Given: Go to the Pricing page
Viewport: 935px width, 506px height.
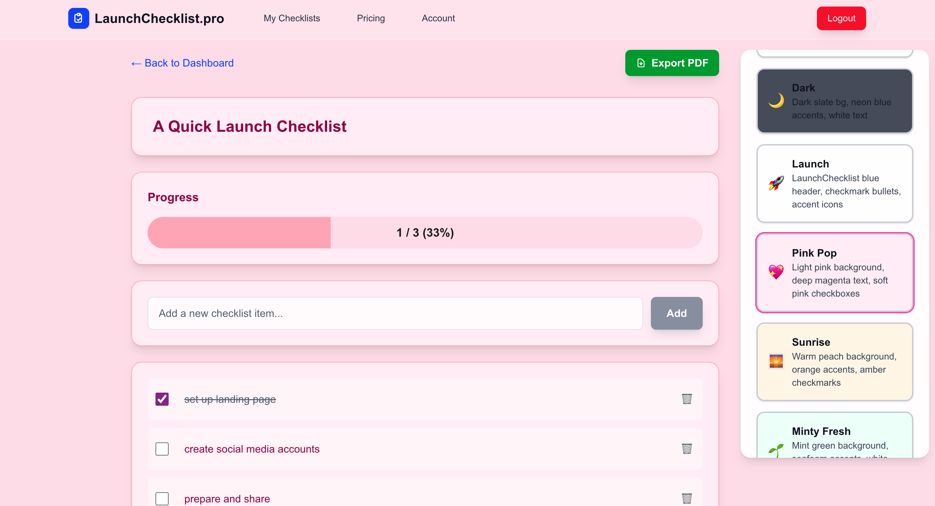Looking at the screenshot, I should coord(371,18).
